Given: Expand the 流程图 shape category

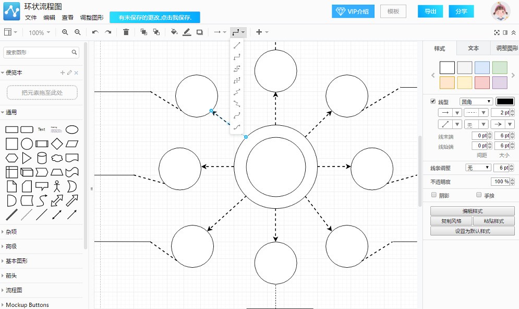Looking at the screenshot, I should [14, 290].
